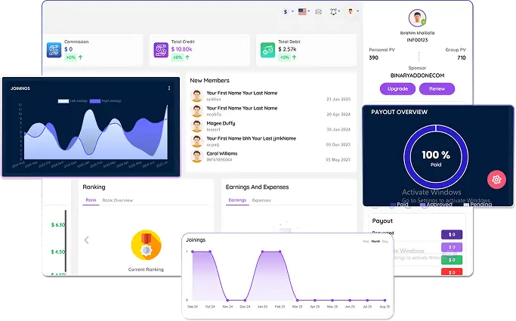Open the Joinings chart three-dot menu
The width and height of the screenshot is (516, 321).
point(169,88)
